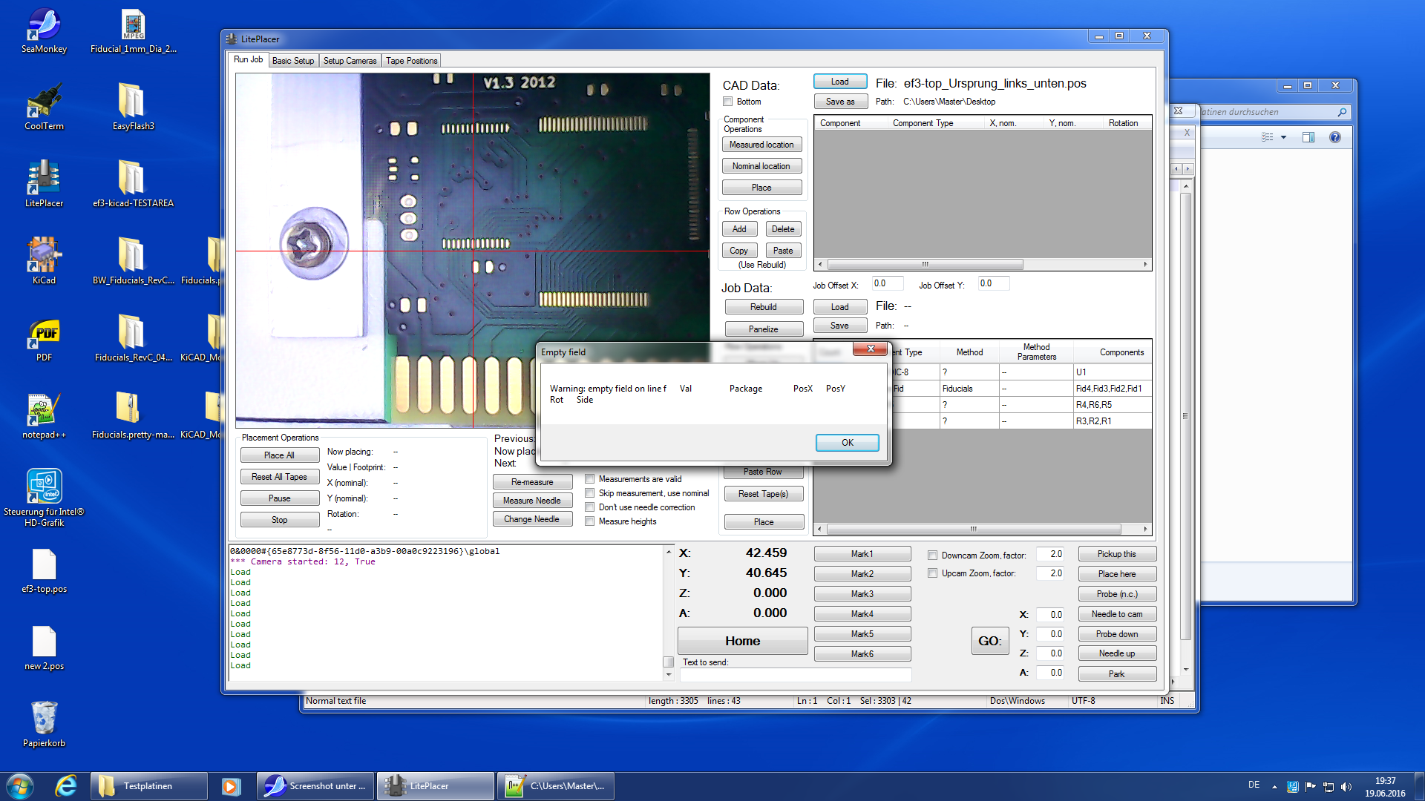Click OK in Empty field dialog
Screen dimensions: 1425x801
848,443
